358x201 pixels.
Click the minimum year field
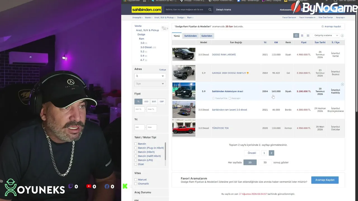click(140, 127)
